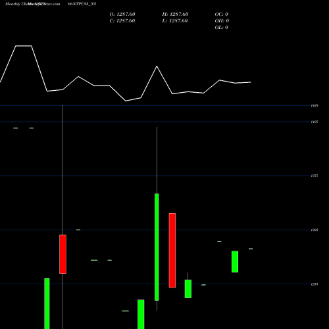This screenshot has height=329, width=329.
Task: Click the red candle with the long upper wick
Action: (63, 254)
